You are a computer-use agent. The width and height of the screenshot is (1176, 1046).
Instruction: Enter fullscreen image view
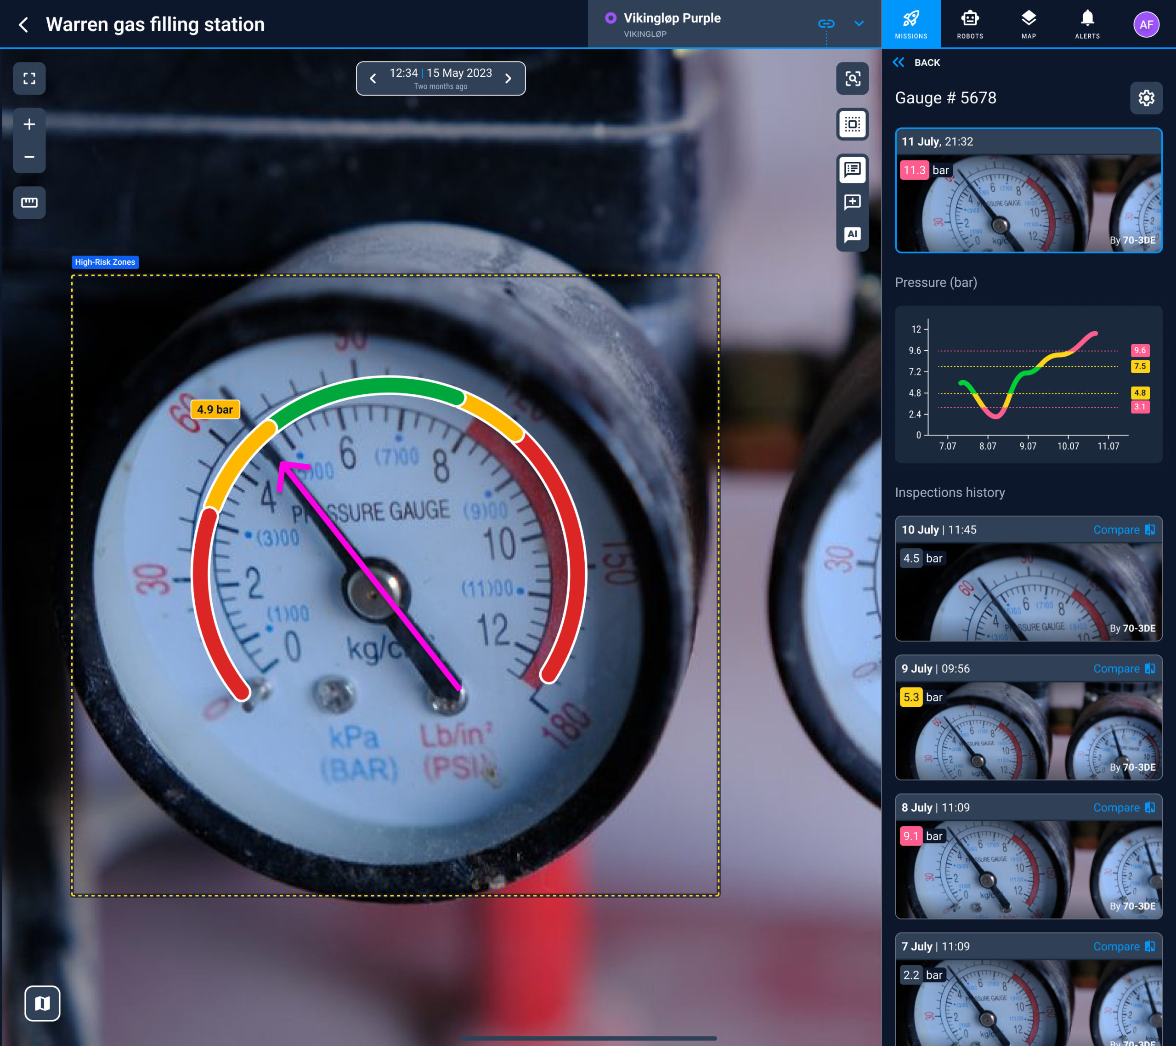pyautogui.click(x=29, y=78)
